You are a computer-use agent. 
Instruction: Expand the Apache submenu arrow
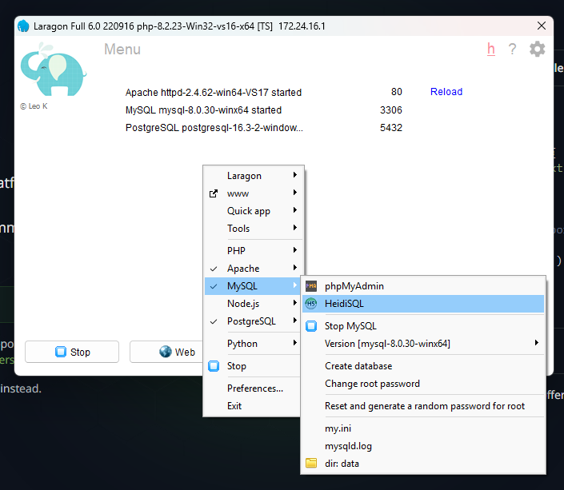[295, 268]
